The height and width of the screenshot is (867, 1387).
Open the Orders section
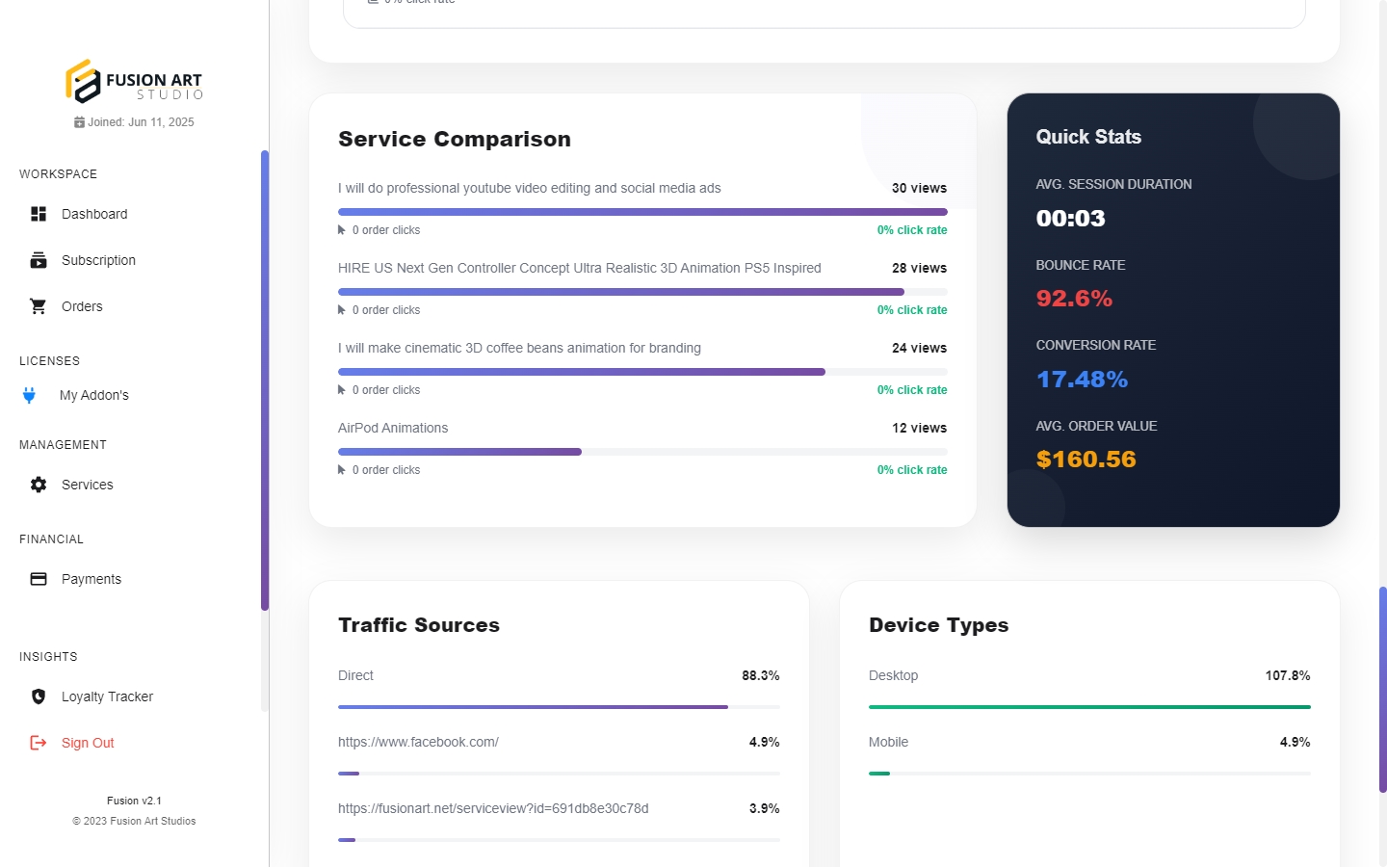click(82, 306)
